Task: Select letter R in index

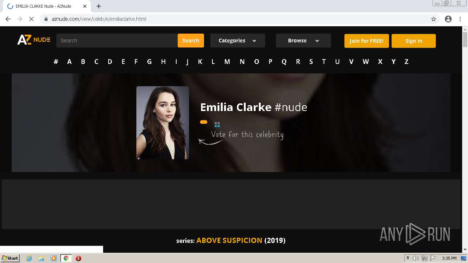Action: [x=298, y=62]
